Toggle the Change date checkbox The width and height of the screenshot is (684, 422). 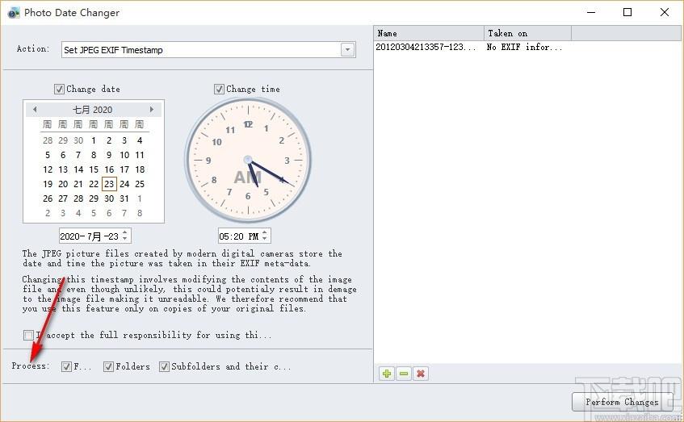[x=59, y=89]
